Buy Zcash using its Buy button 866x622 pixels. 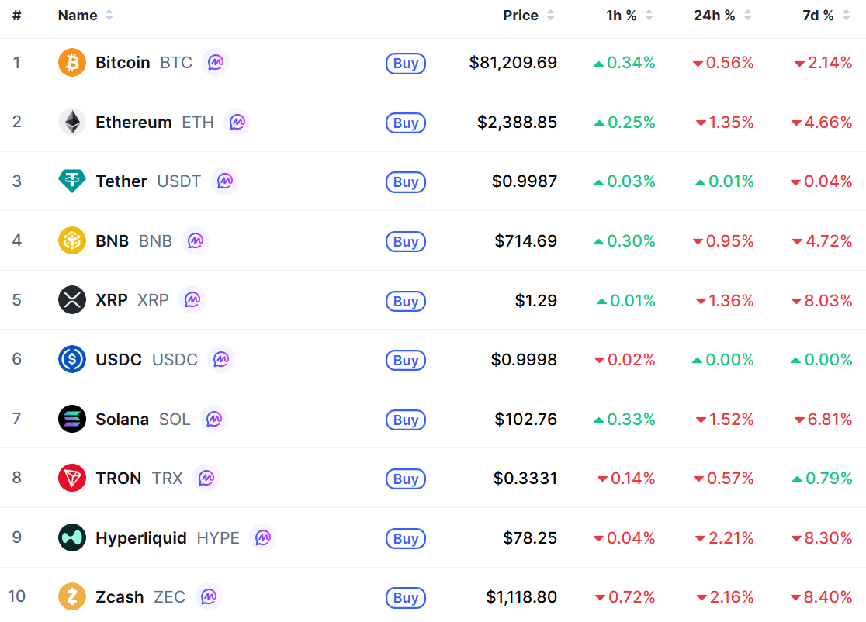coord(406,598)
